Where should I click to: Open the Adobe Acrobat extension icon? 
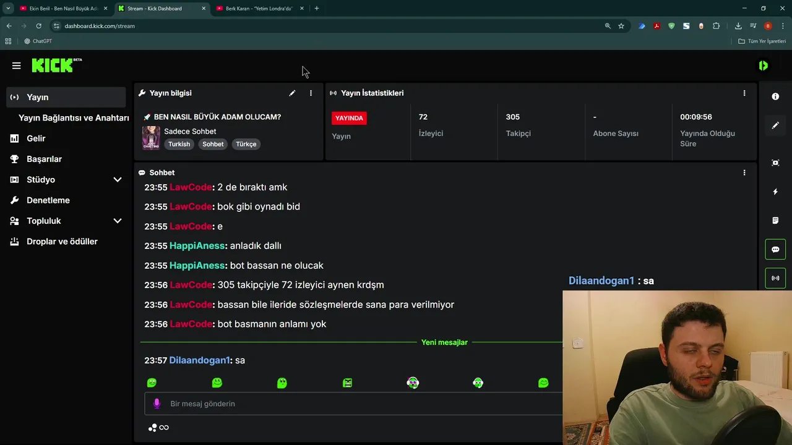656,26
